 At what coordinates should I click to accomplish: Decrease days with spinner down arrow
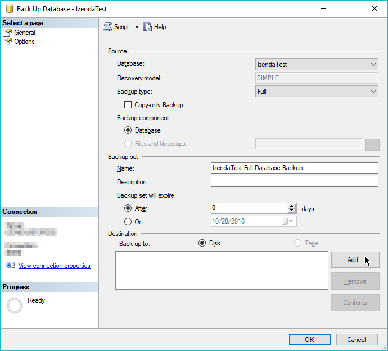[x=292, y=211]
